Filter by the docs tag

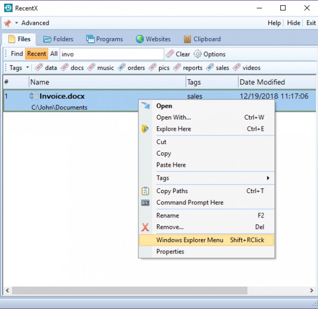point(72,68)
